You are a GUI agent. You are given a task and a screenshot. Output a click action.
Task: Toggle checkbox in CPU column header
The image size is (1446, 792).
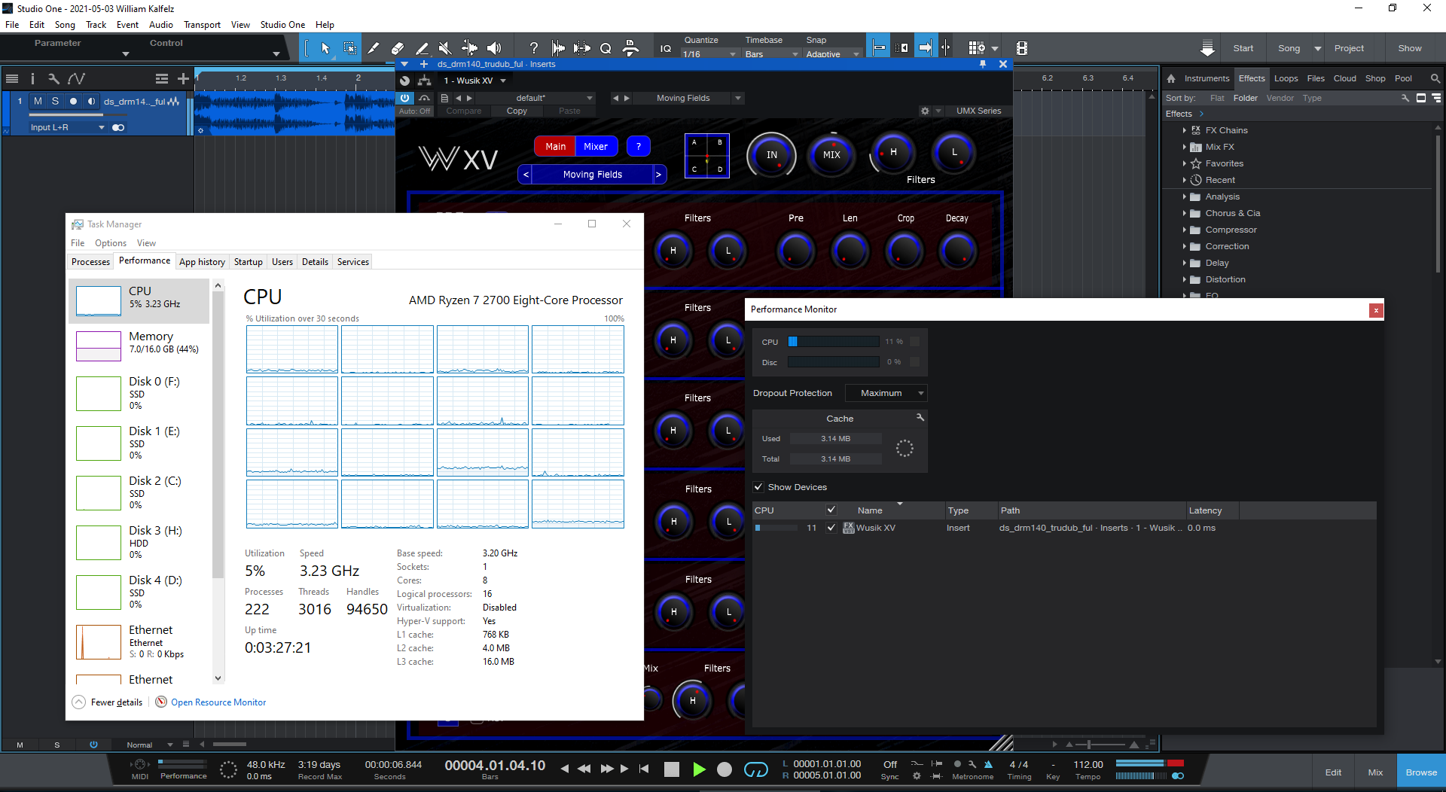[x=831, y=510]
